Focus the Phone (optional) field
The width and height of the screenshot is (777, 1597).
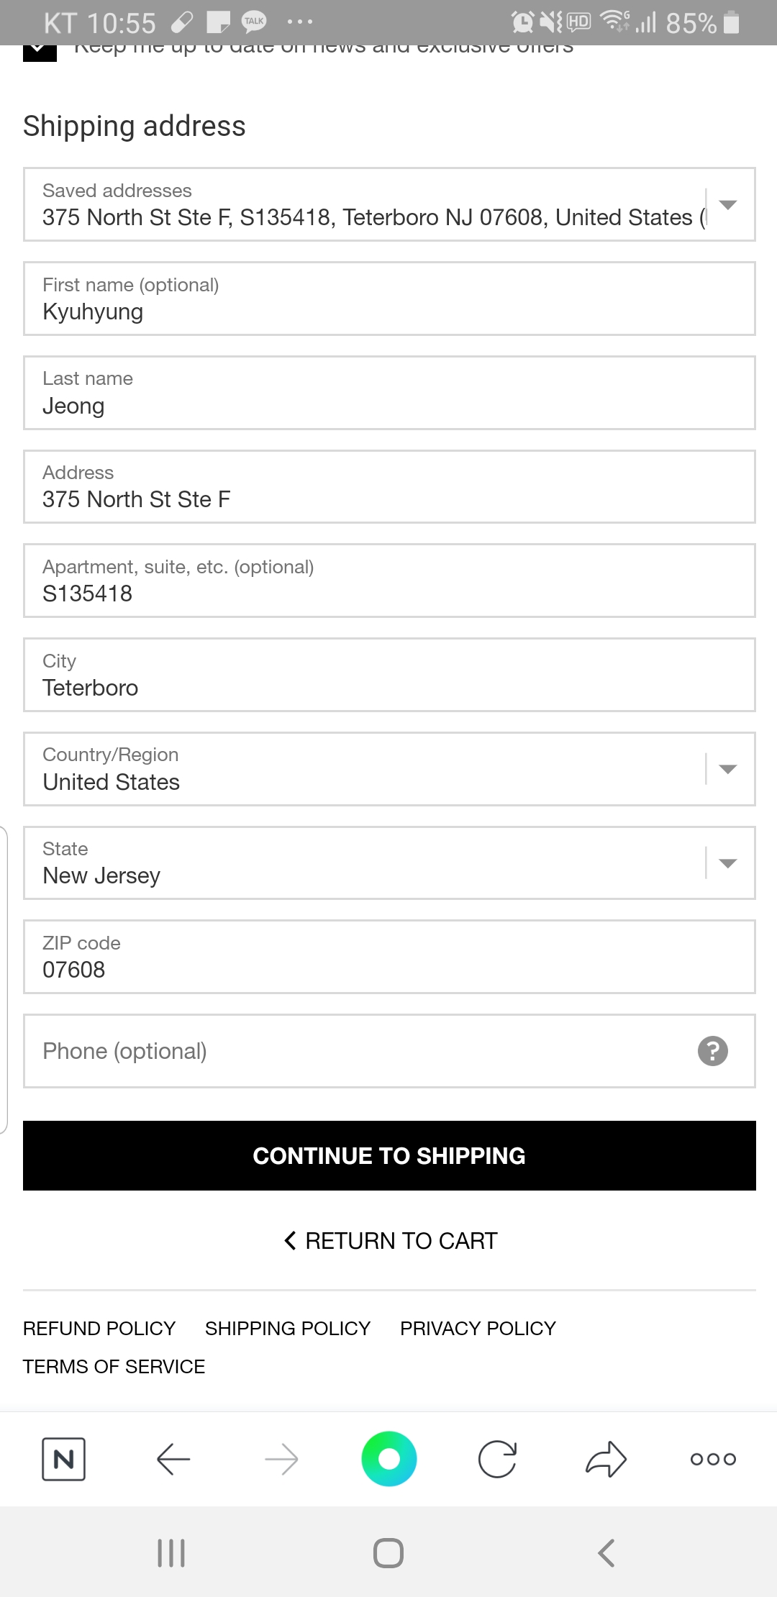pos(360,1051)
